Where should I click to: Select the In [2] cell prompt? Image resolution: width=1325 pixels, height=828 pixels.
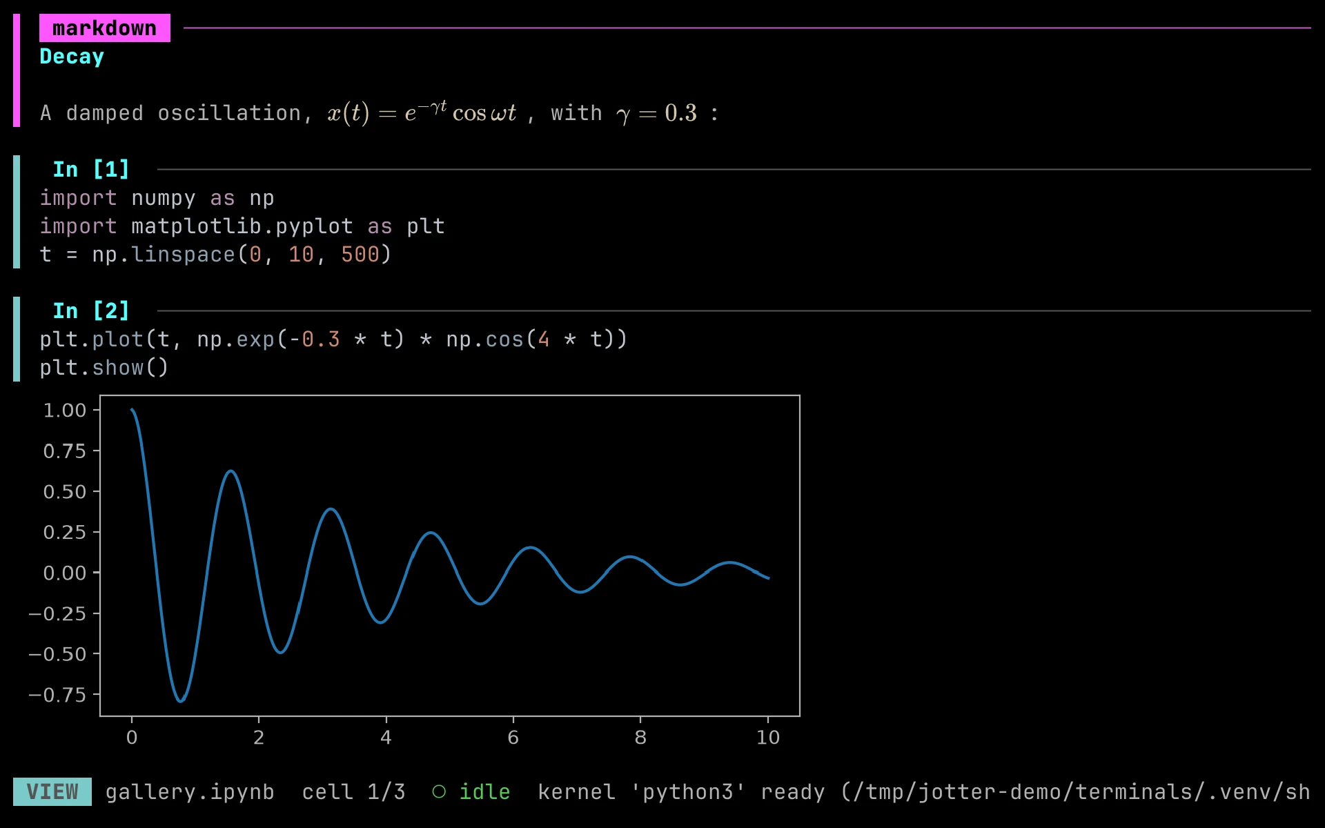pos(91,310)
